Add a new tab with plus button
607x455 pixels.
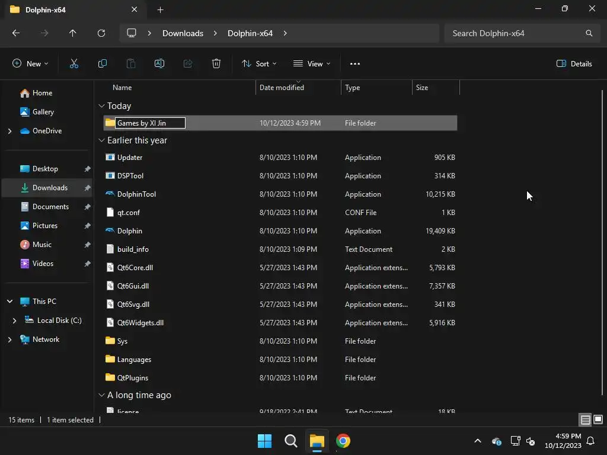[160, 10]
